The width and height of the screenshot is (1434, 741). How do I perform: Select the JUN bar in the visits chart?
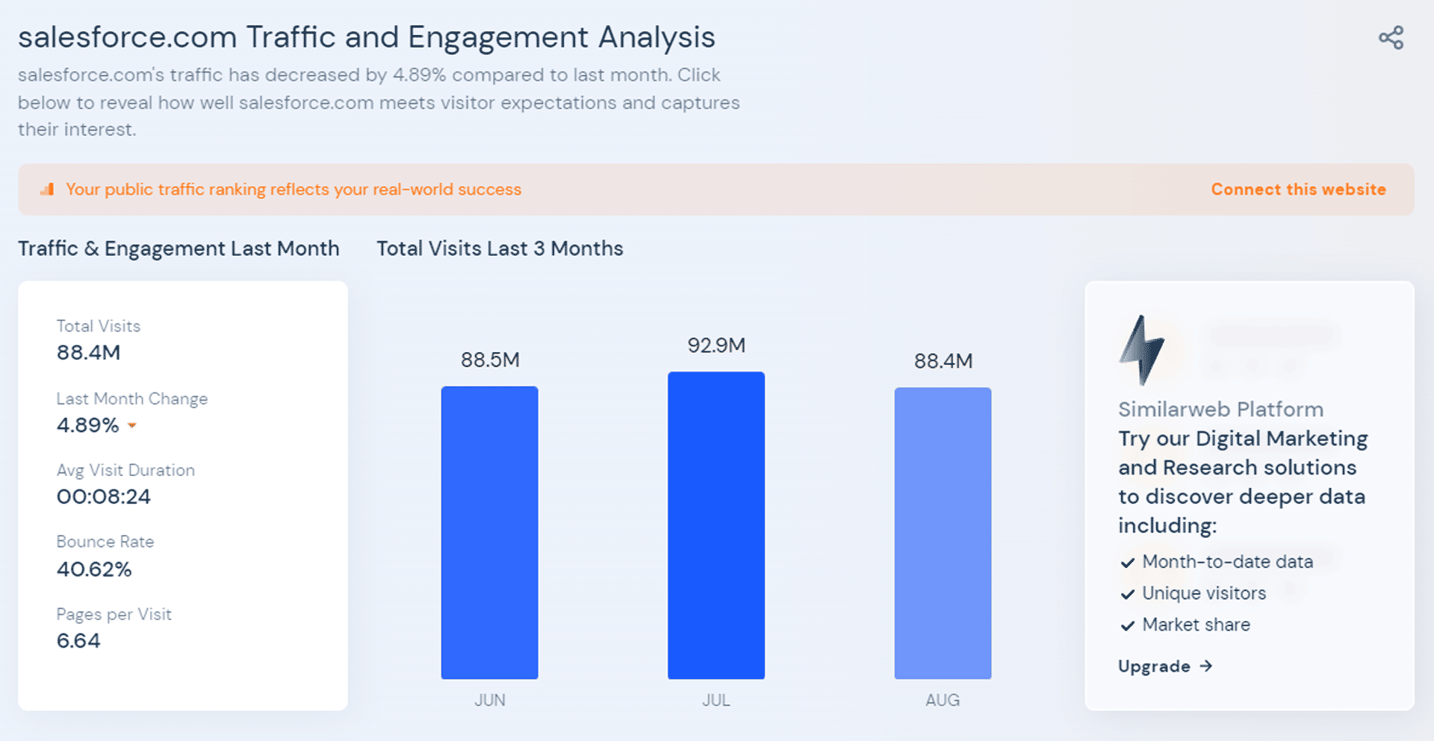pyautogui.click(x=490, y=533)
